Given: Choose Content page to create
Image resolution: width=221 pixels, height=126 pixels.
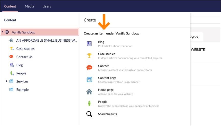Looking at the screenshot, I should [x=107, y=78].
